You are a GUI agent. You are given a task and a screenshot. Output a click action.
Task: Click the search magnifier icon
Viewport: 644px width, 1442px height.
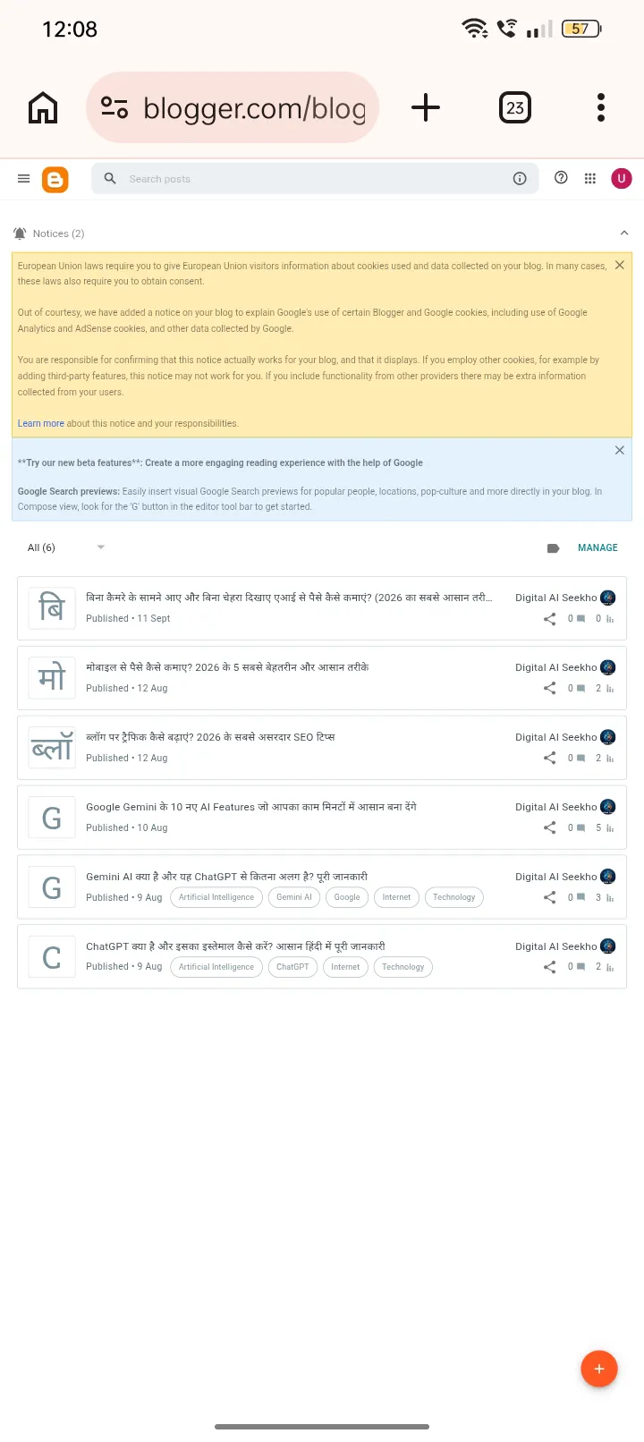click(x=110, y=179)
